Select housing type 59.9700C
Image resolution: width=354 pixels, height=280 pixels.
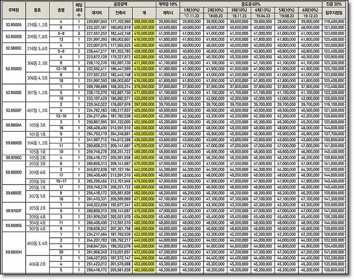[x=14, y=158]
